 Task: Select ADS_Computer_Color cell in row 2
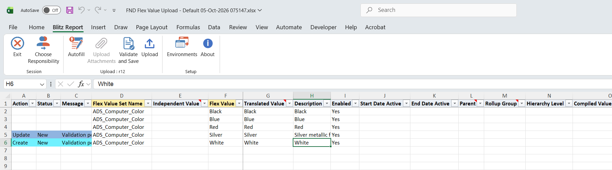[122, 112]
